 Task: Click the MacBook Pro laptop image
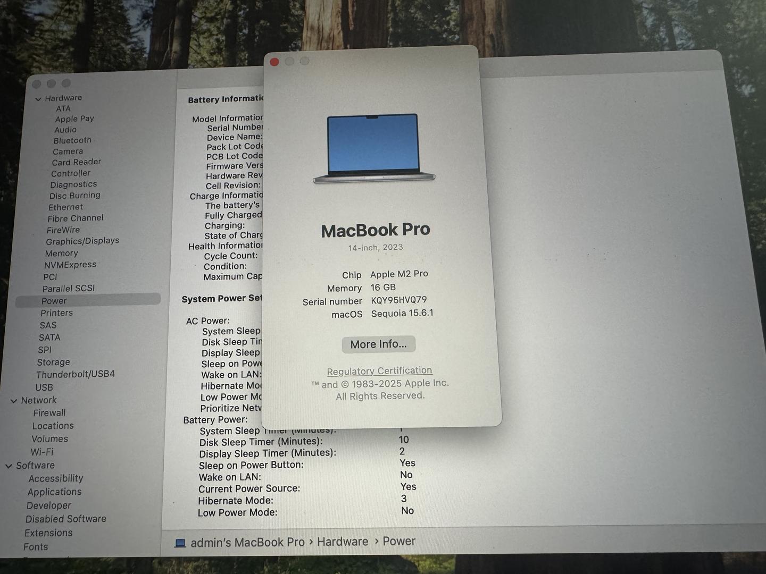pos(373,148)
